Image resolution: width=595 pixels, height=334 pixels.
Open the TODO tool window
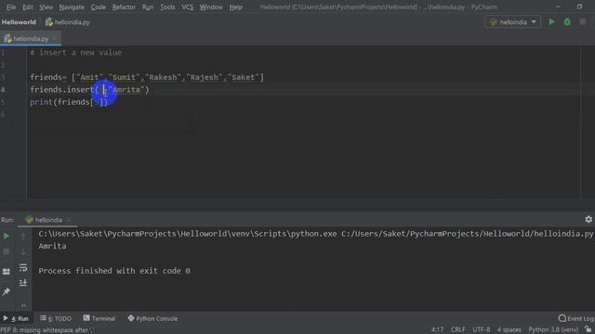tap(56, 318)
